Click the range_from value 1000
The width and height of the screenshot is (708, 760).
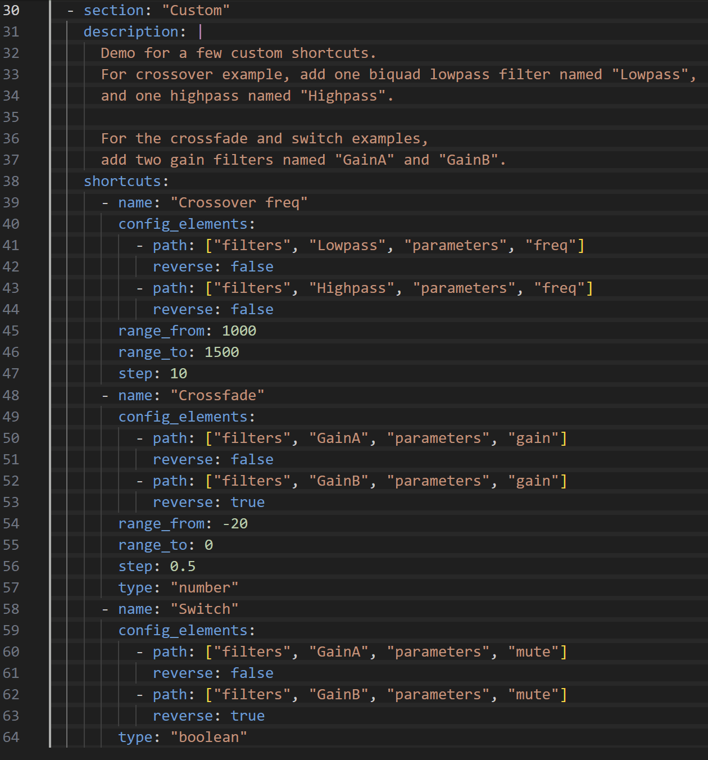(x=239, y=331)
